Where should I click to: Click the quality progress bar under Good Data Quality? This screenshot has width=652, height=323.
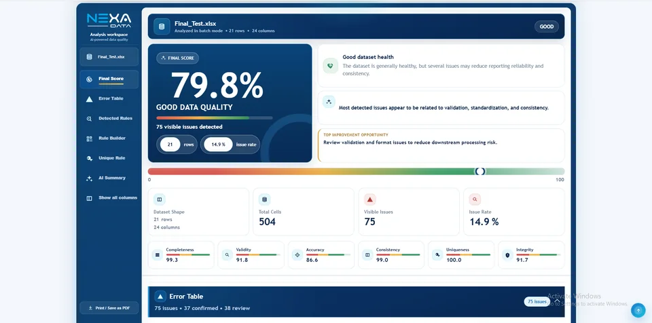click(x=214, y=118)
